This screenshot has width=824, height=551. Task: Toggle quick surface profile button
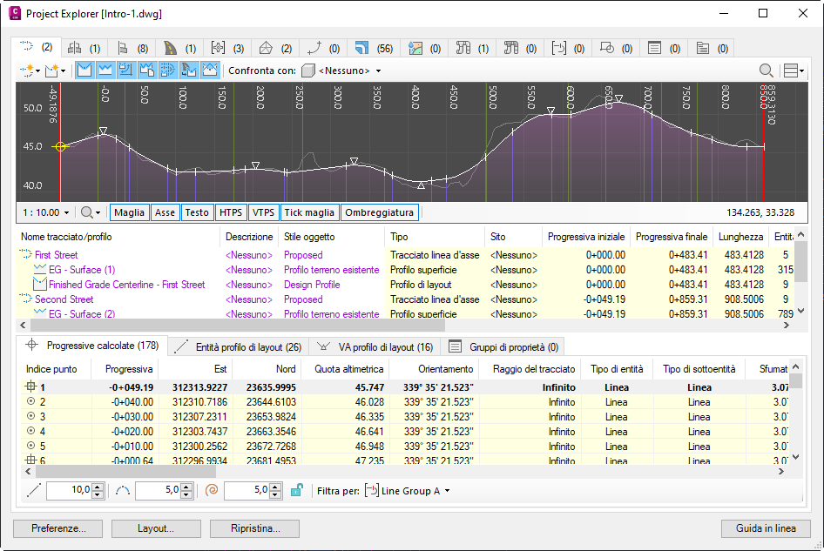click(210, 70)
